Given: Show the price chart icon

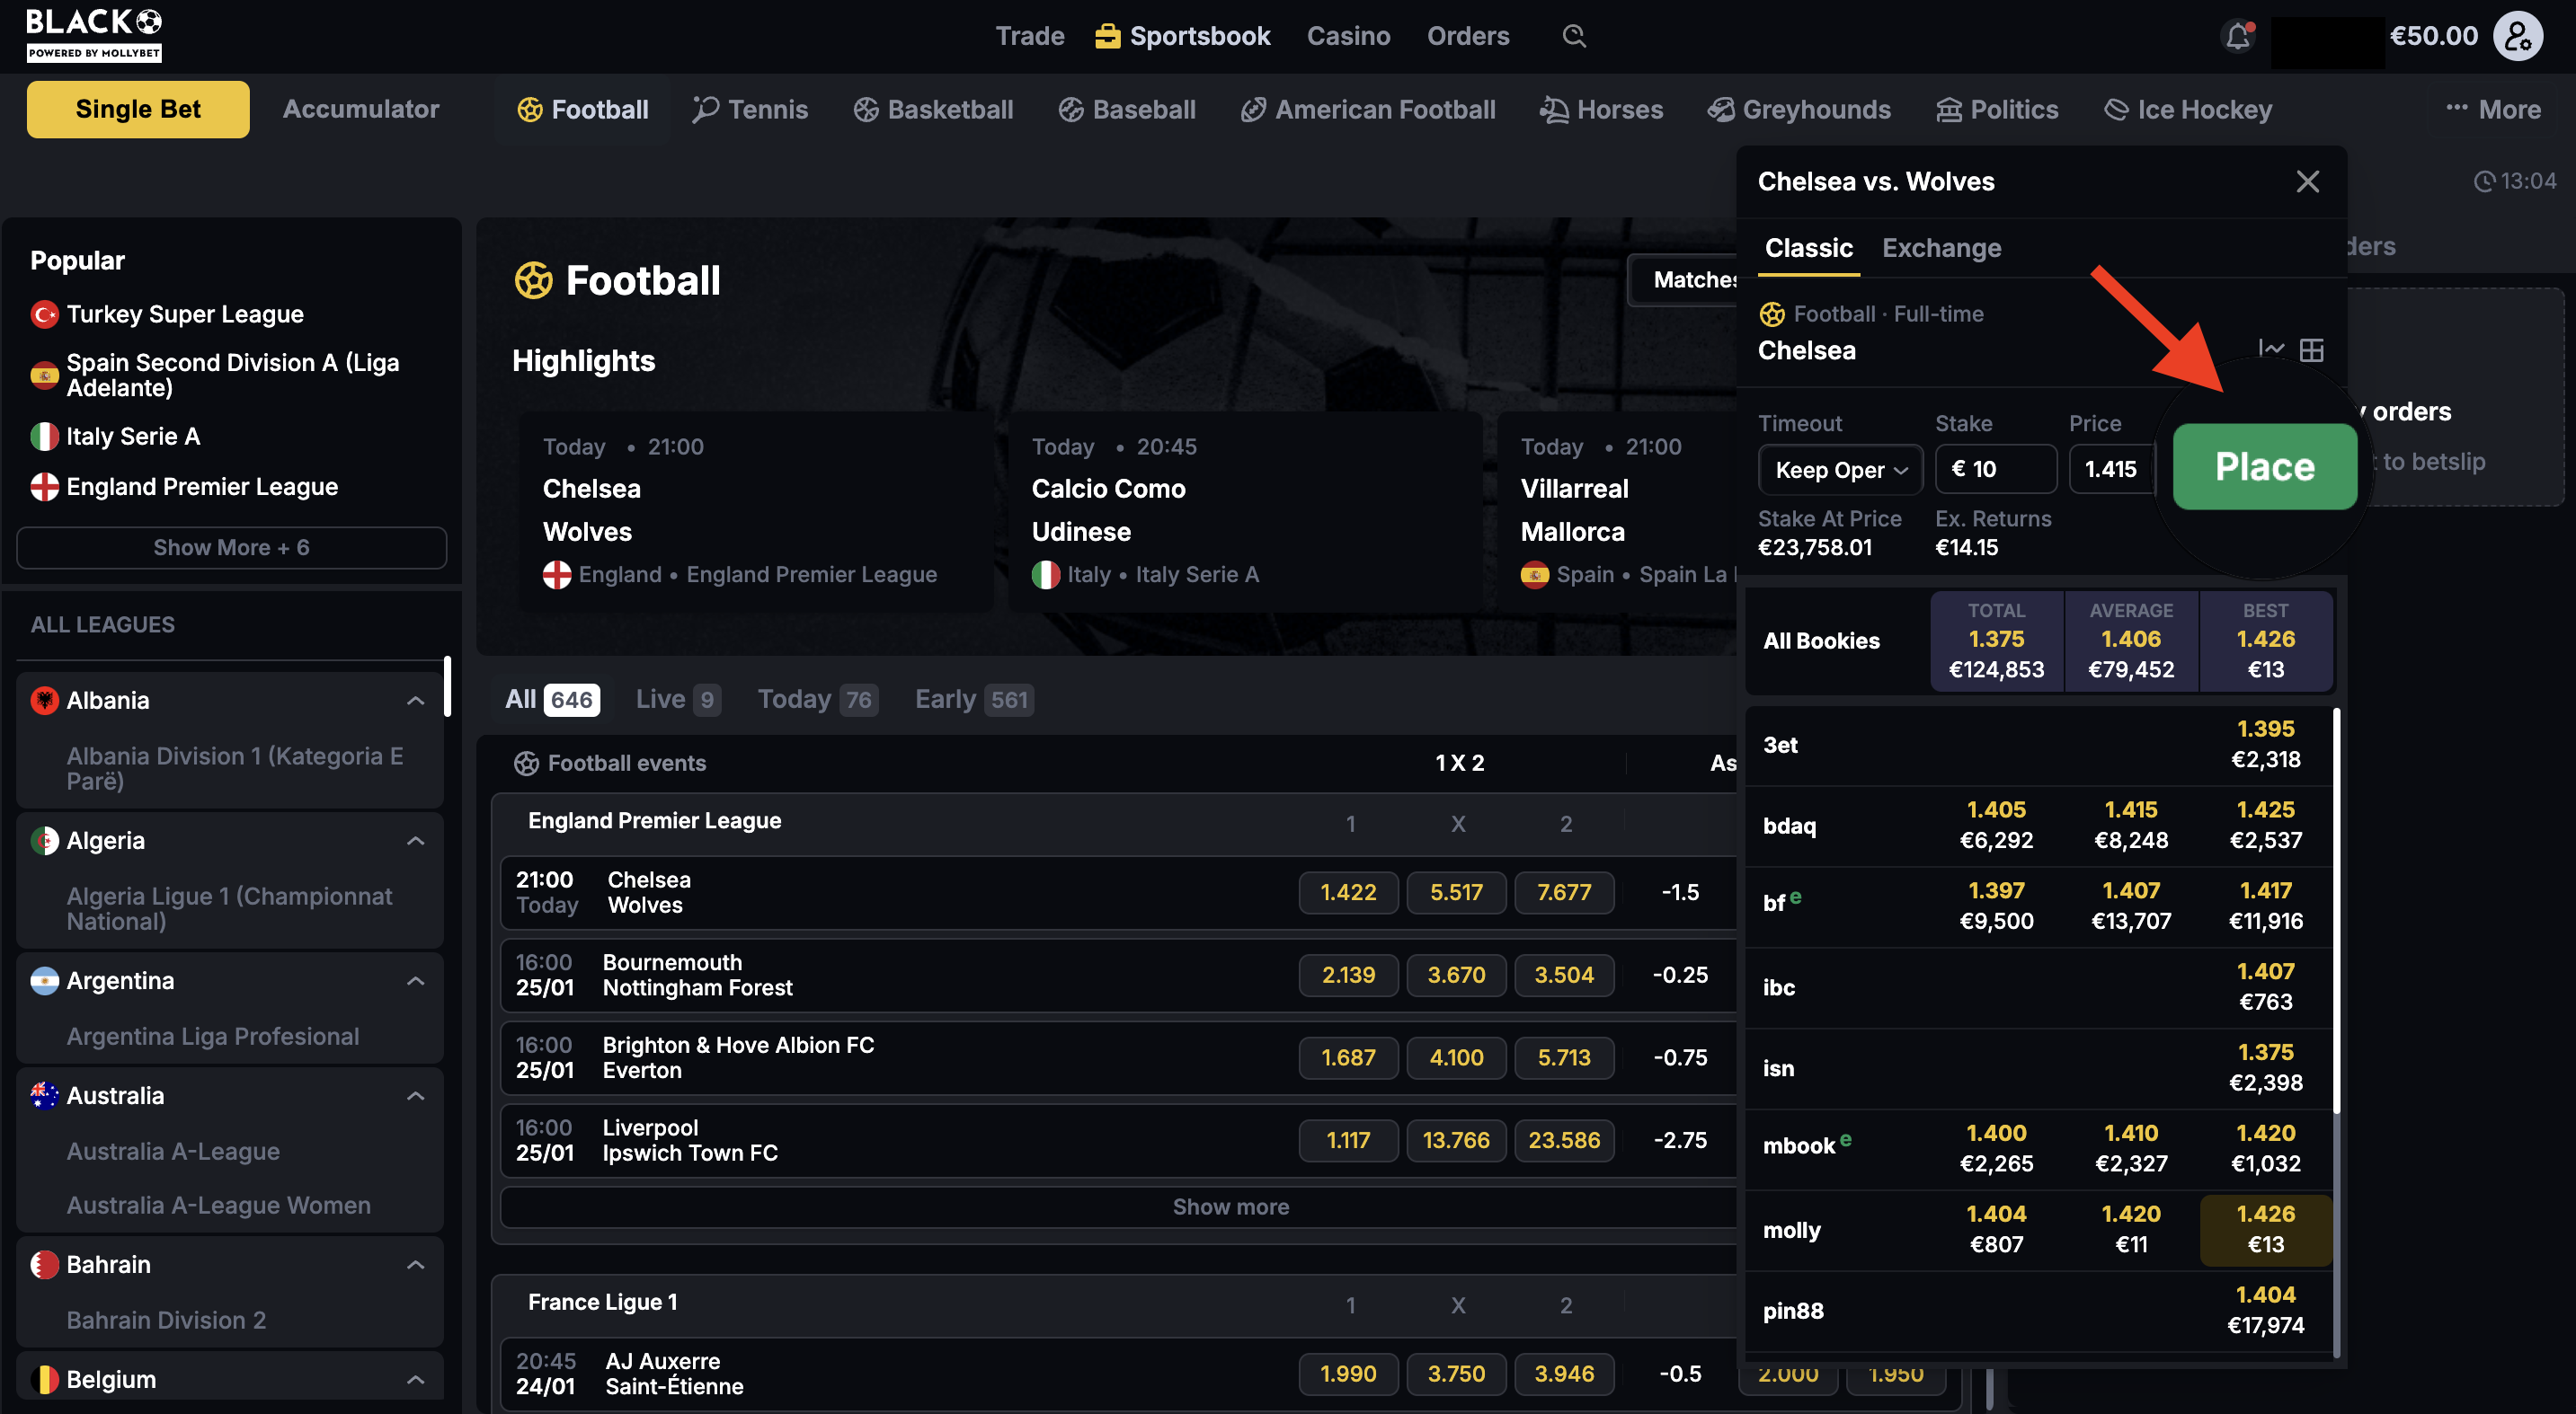Looking at the screenshot, I should coord(2271,349).
